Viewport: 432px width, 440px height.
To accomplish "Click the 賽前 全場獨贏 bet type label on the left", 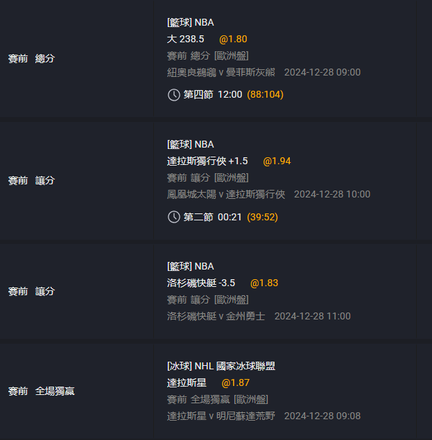I will click(x=41, y=391).
